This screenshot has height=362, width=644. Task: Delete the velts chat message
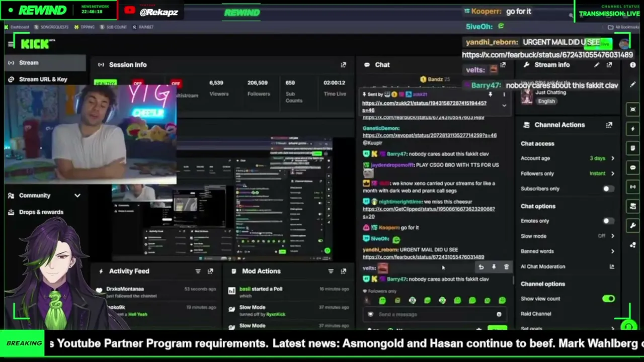click(506, 267)
